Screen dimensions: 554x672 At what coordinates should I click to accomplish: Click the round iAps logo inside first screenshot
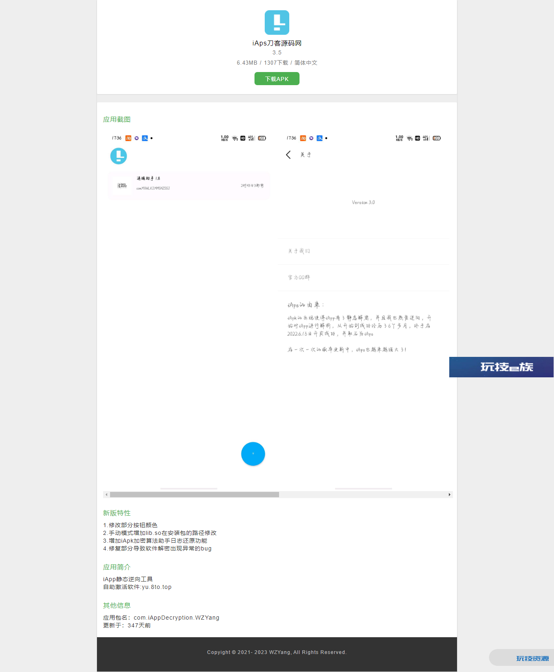coord(119,156)
